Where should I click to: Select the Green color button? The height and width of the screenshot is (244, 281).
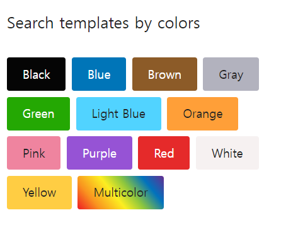coord(38,113)
